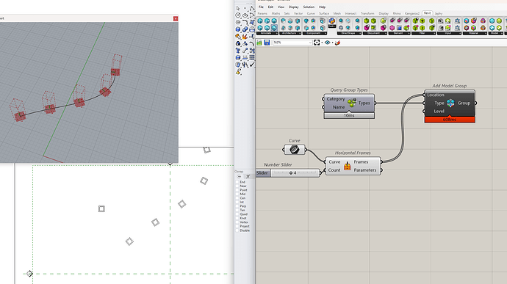Viewport: 507px width, 284px height.
Task: Select the pointer tool in Rhino sidebar
Action: click(238, 8)
